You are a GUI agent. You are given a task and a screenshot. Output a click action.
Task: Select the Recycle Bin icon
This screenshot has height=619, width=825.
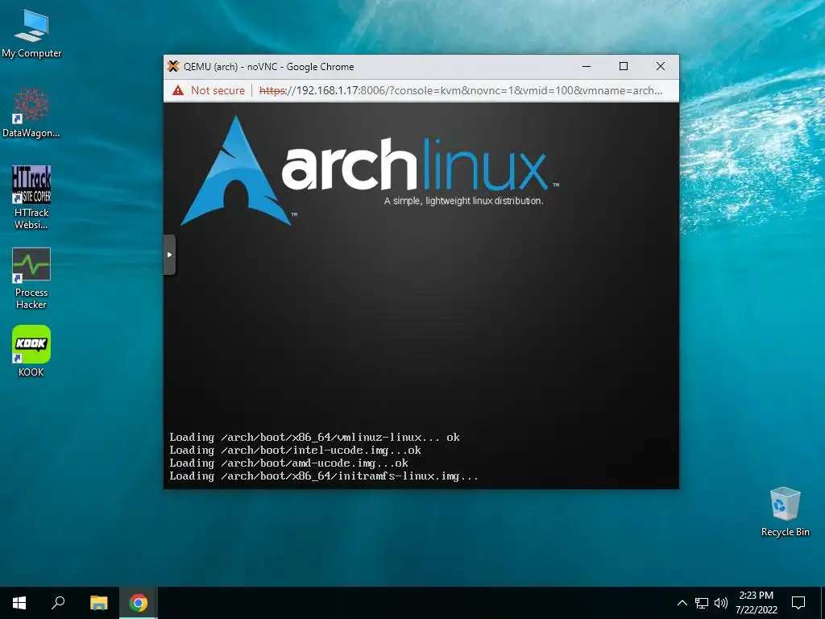[785, 512]
